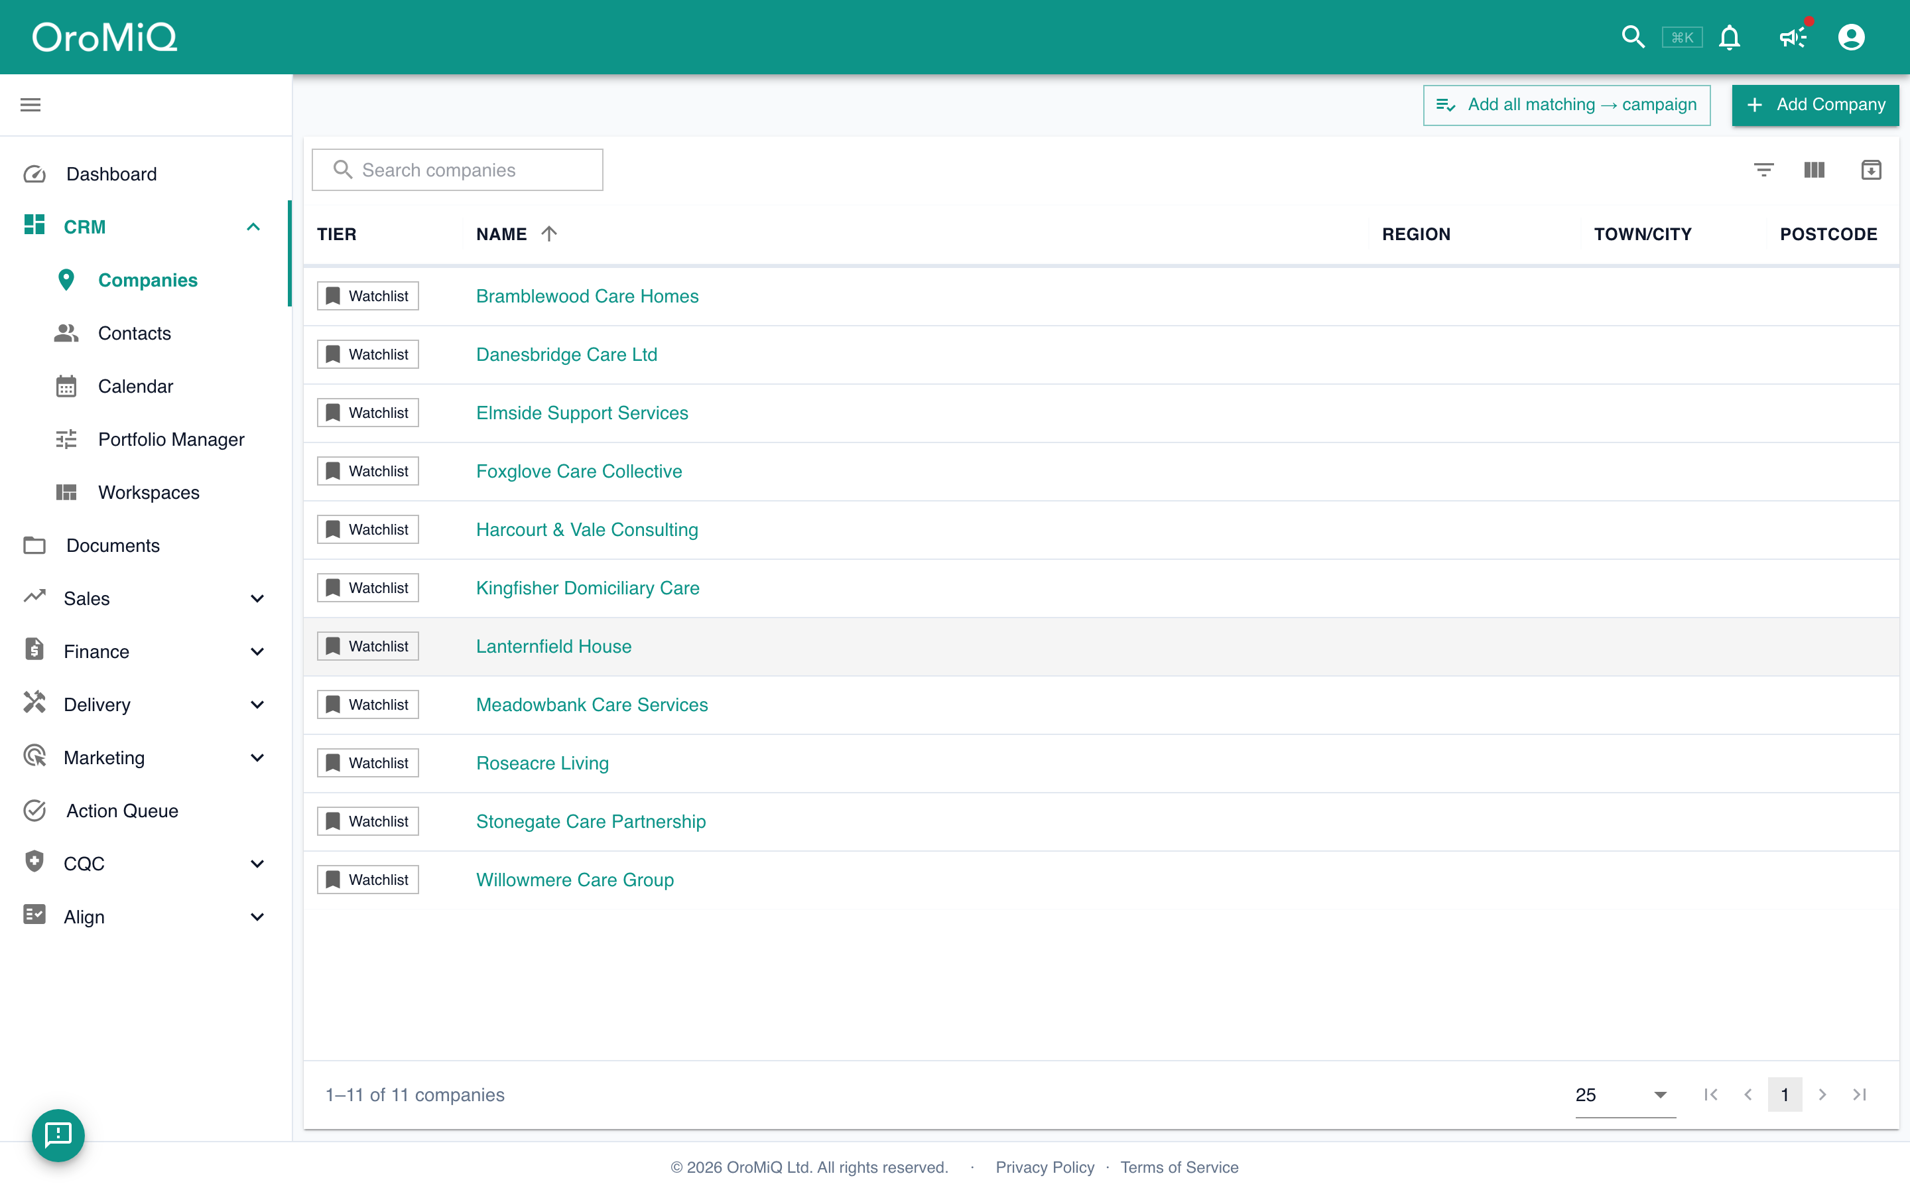Click the Sales trend icon
Viewport: 1910px width, 1194px height.
coord(34,596)
